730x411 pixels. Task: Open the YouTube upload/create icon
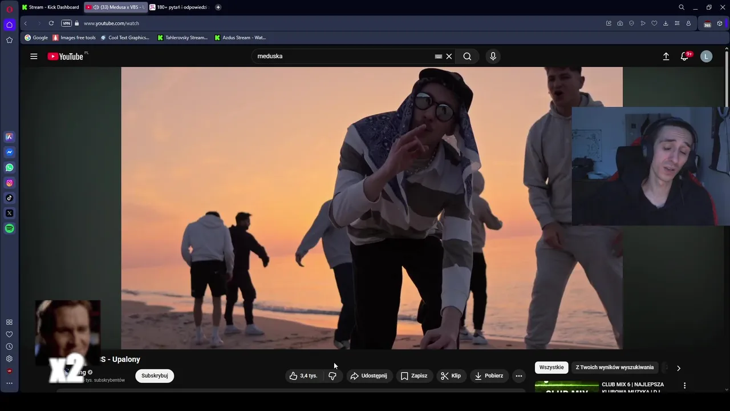pos(666,56)
